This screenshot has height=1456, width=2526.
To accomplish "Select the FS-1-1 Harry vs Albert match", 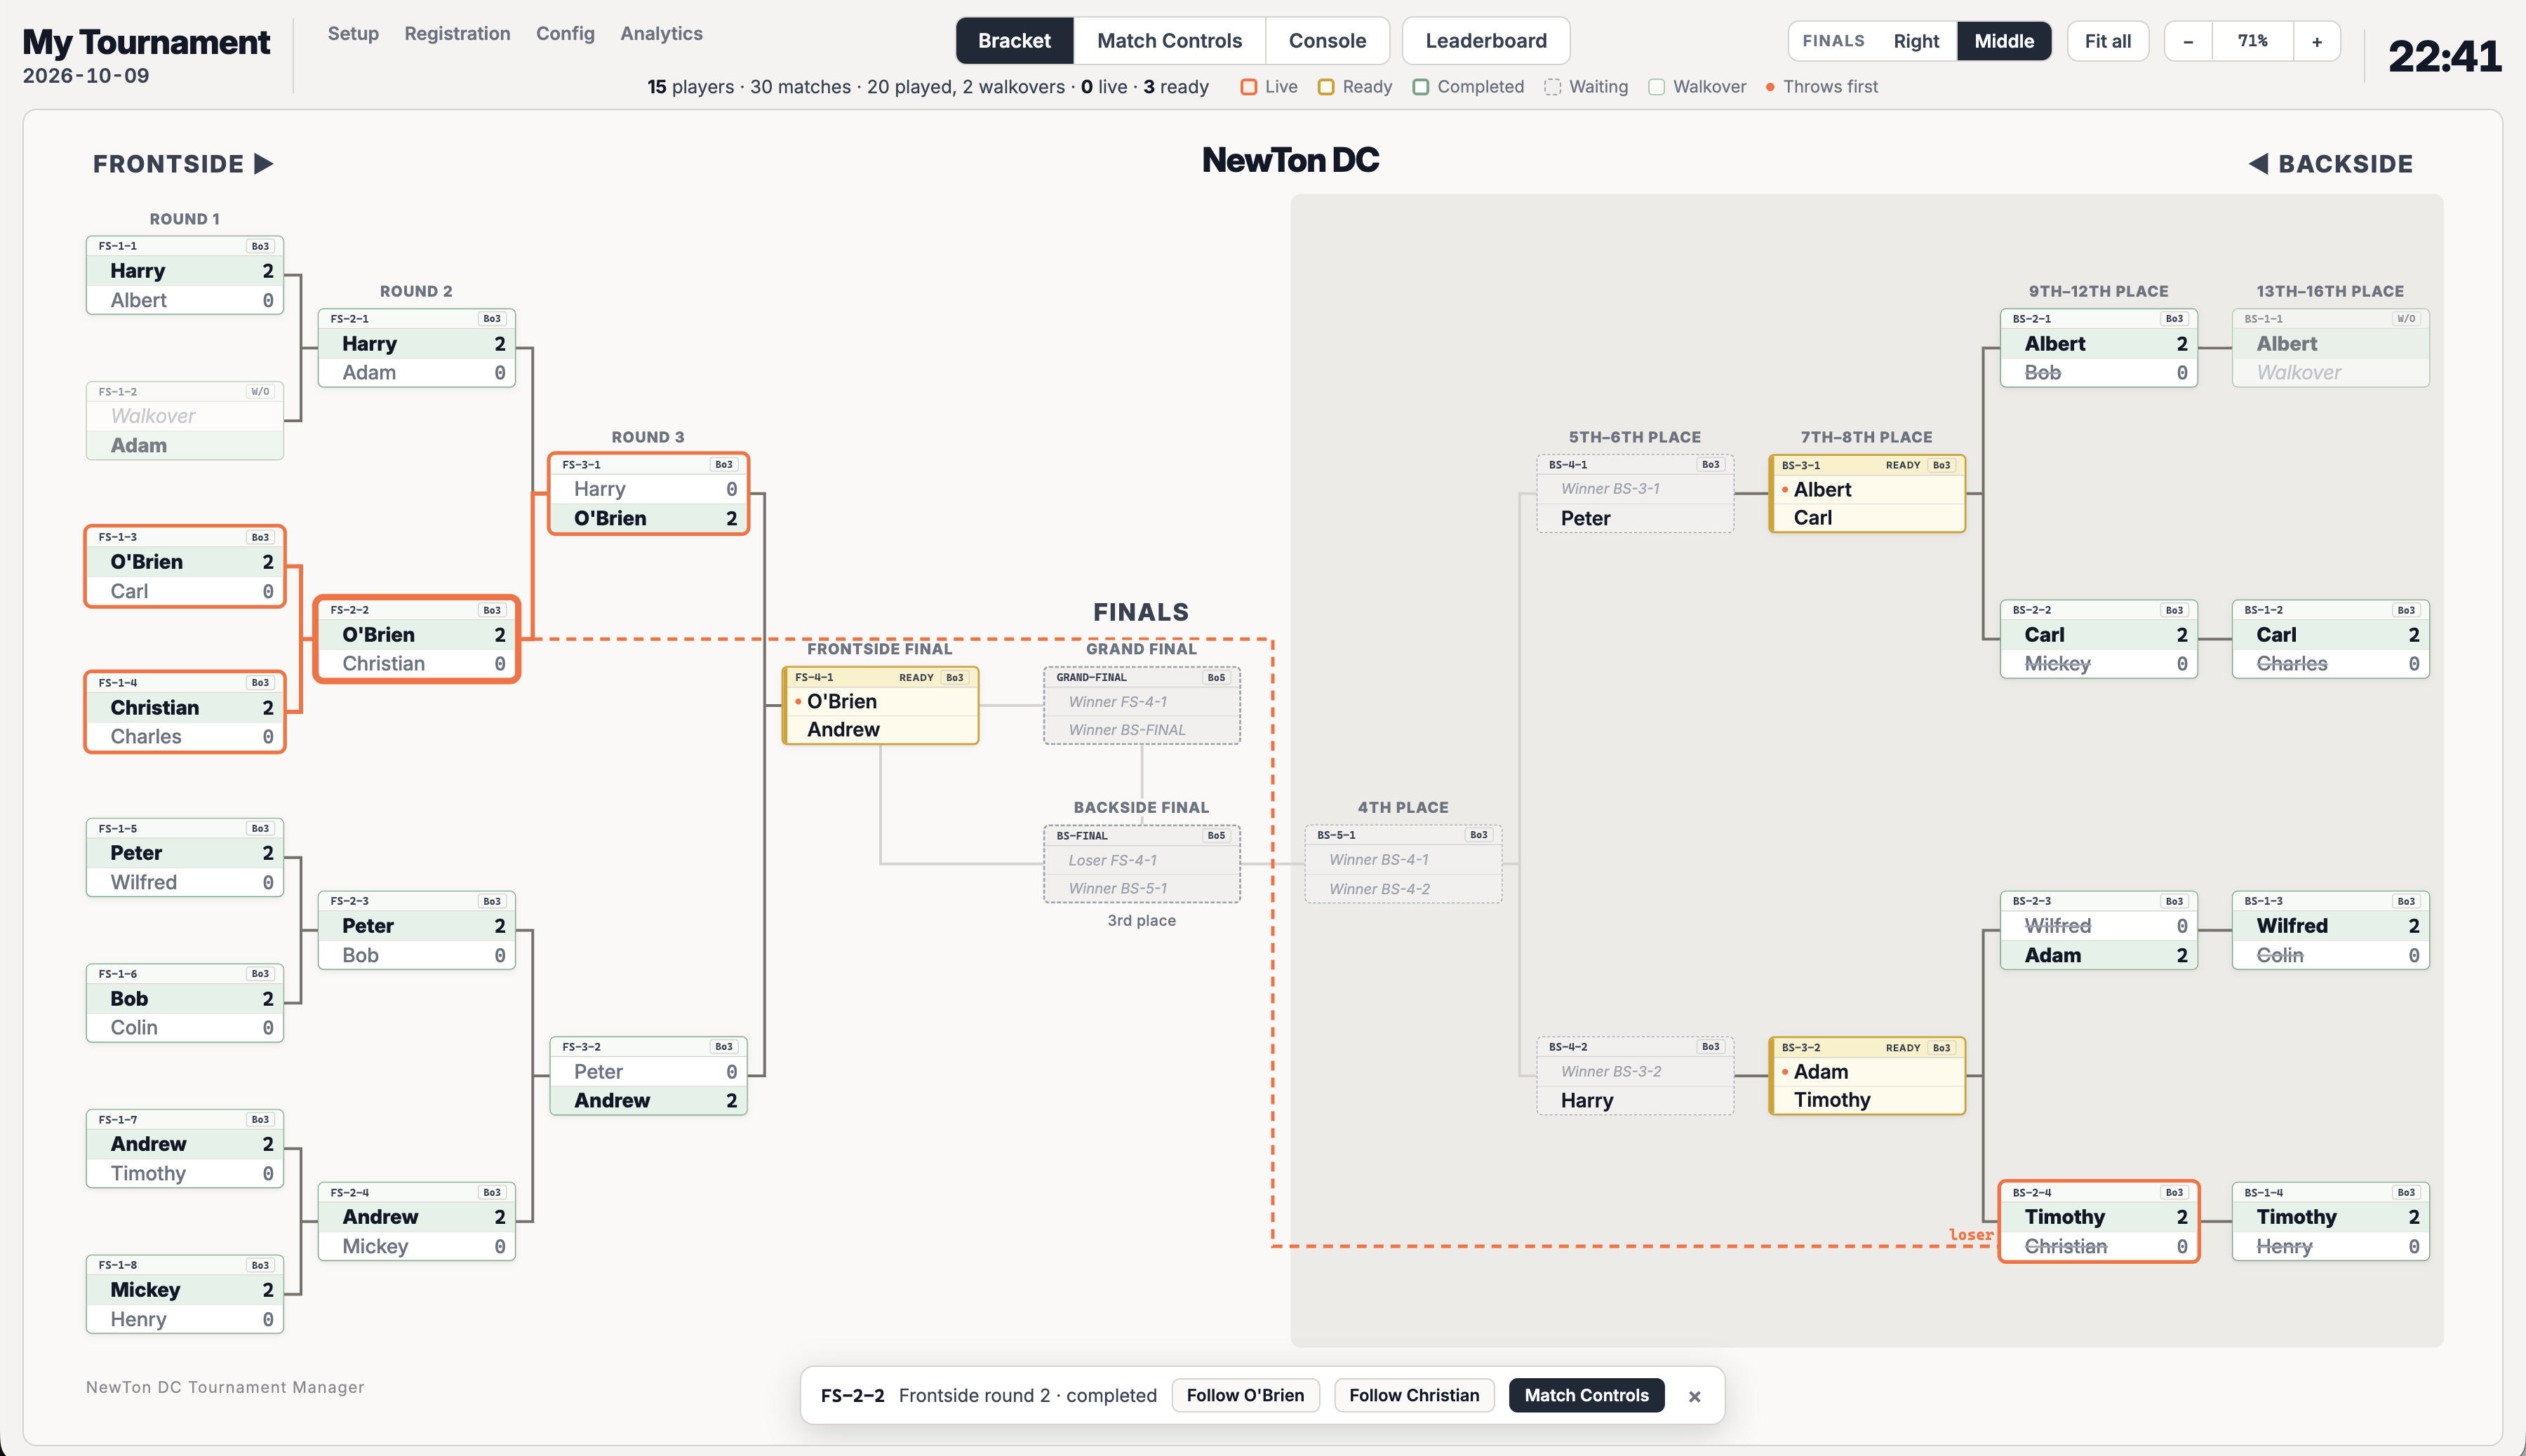I will [185, 275].
